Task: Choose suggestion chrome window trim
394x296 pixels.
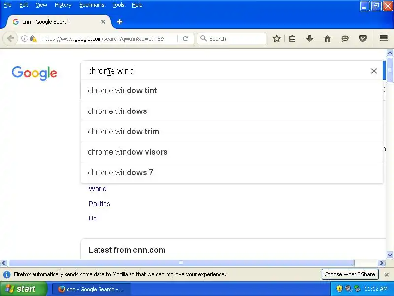Action: pyautogui.click(x=231, y=132)
